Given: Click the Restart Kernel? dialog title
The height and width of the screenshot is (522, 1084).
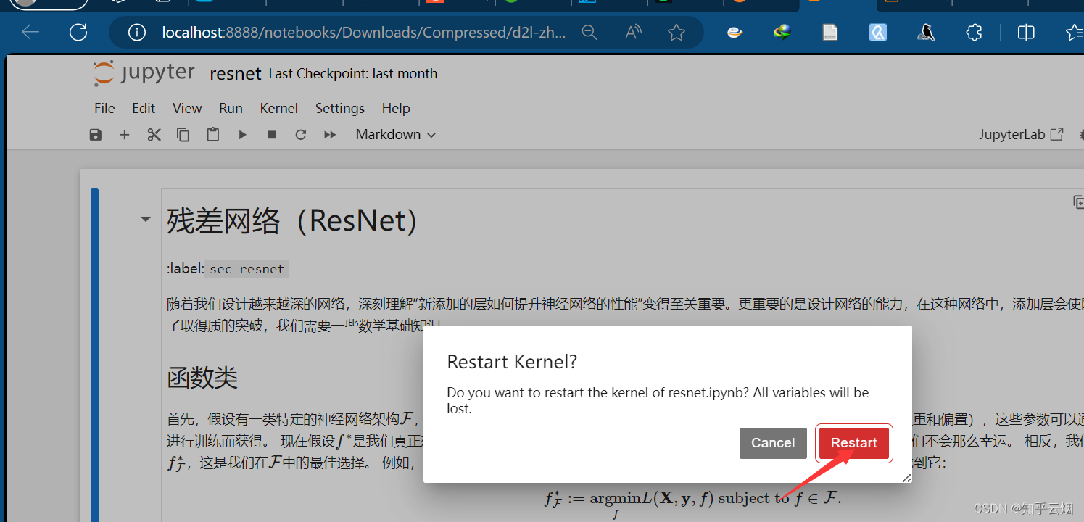Looking at the screenshot, I should (x=512, y=362).
